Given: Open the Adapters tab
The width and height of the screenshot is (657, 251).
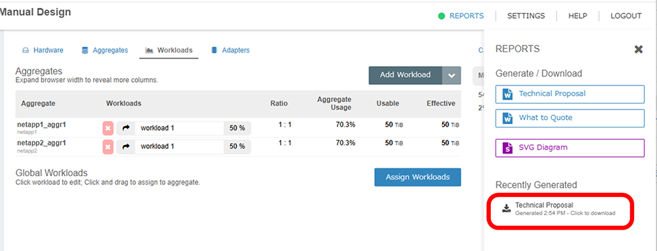Looking at the screenshot, I should click(x=230, y=50).
